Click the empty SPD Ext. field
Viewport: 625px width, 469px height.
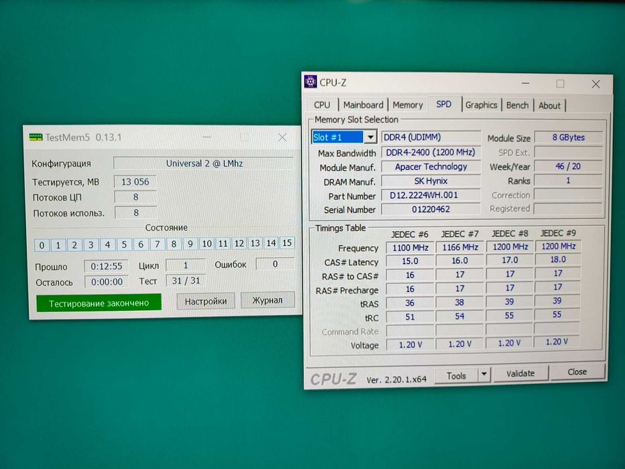tap(568, 152)
